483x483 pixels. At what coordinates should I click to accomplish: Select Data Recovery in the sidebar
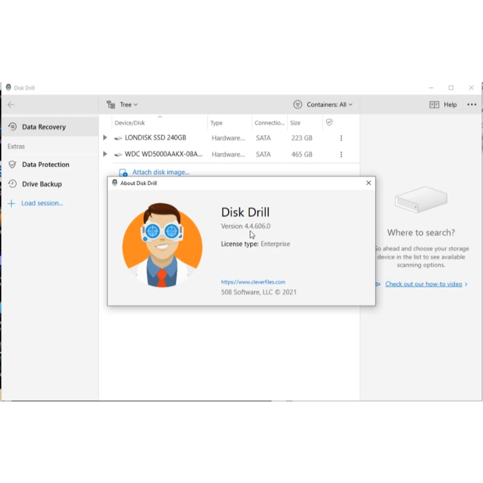43,127
